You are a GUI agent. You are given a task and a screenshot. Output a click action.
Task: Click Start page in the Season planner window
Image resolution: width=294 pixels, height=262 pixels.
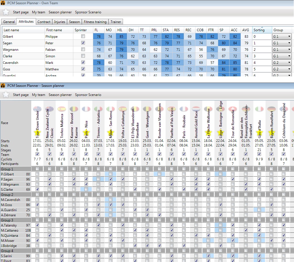click(21, 95)
